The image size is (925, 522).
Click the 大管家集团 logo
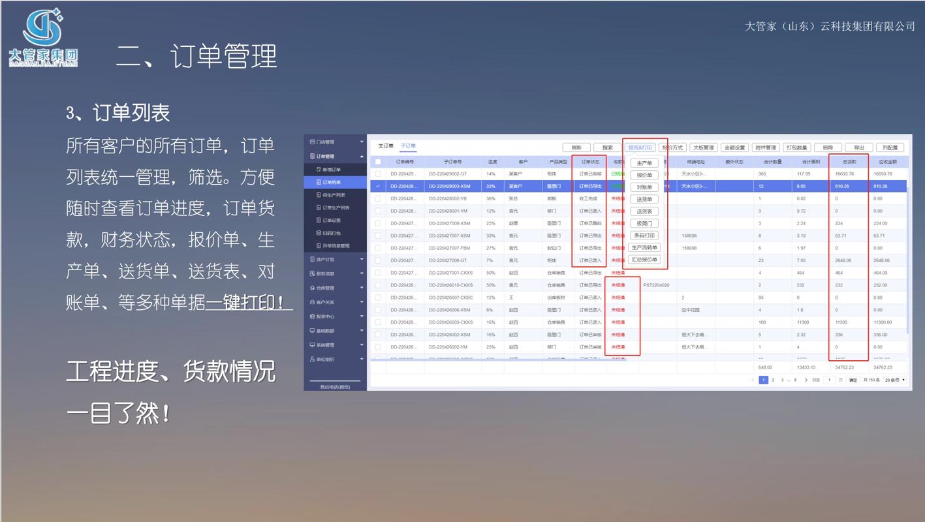pyautogui.click(x=43, y=37)
